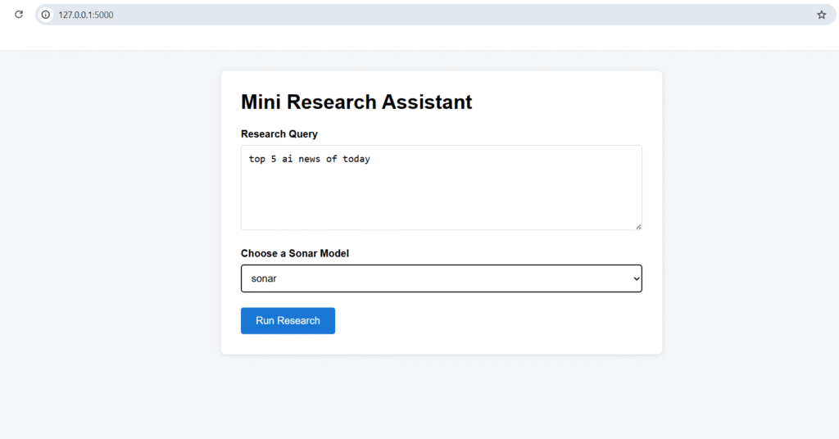Click the selected 'sonar' value text
This screenshot has width=839, height=439.
pyautogui.click(x=264, y=278)
